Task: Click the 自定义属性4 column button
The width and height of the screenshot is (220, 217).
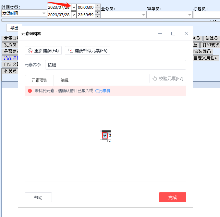Action: pyautogui.click(x=206, y=58)
